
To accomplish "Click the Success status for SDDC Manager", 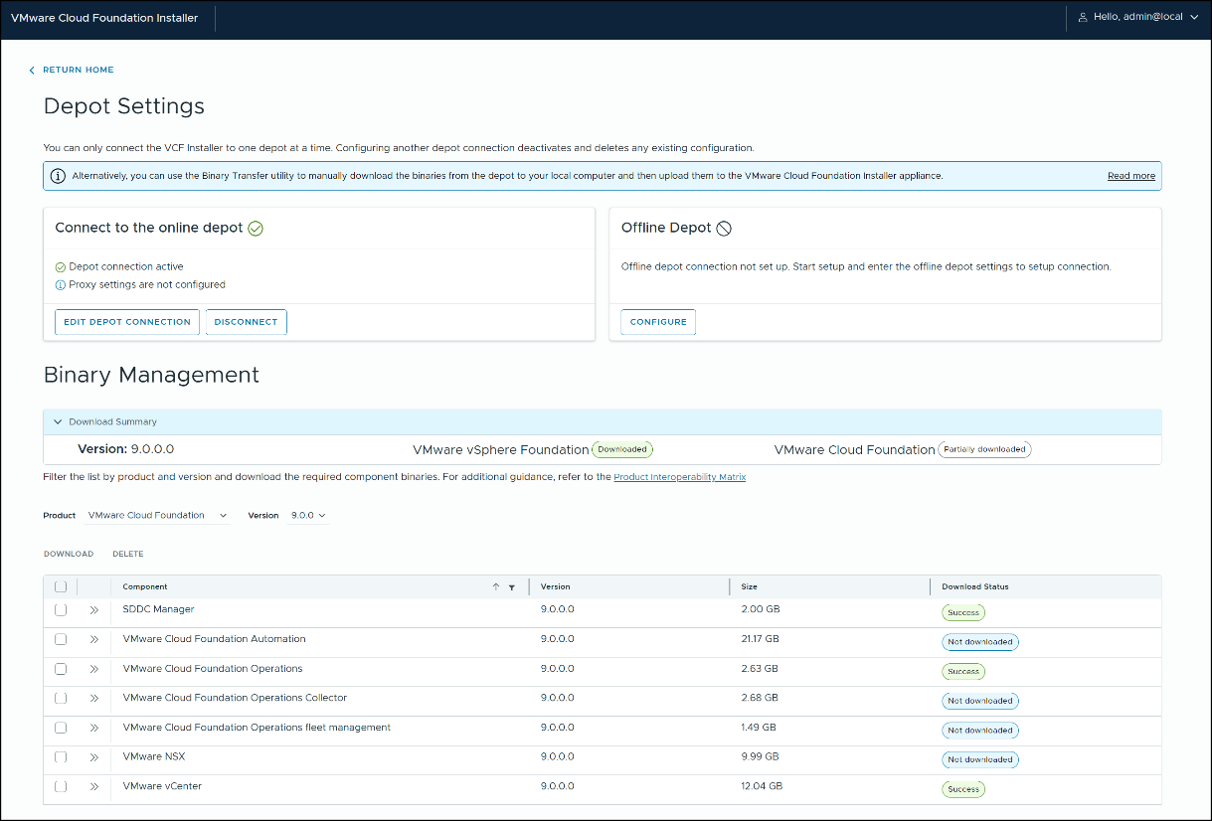I will coord(963,612).
